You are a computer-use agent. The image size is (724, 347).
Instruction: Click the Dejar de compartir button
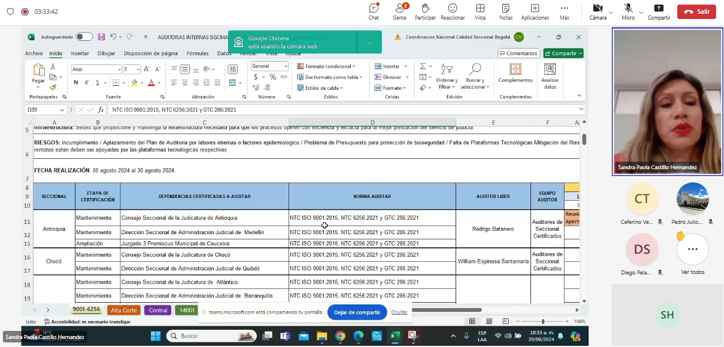click(357, 312)
